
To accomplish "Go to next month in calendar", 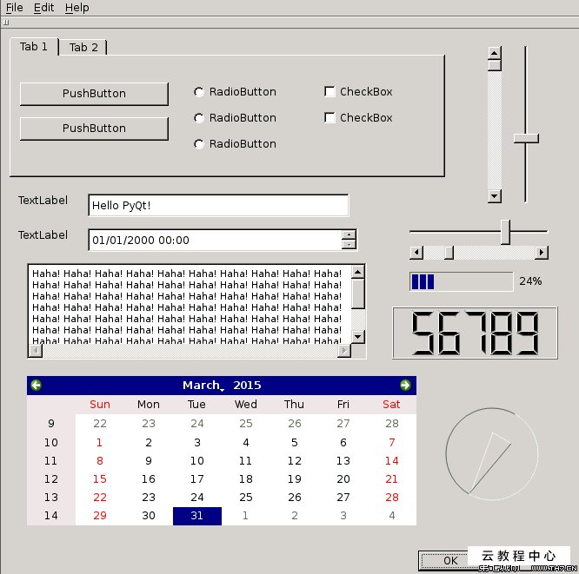I will [405, 385].
